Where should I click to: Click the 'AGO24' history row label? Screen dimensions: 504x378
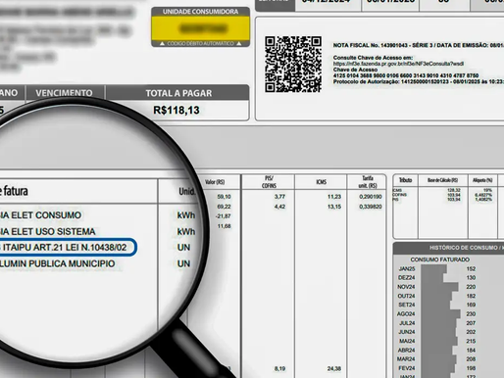click(406, 314)
